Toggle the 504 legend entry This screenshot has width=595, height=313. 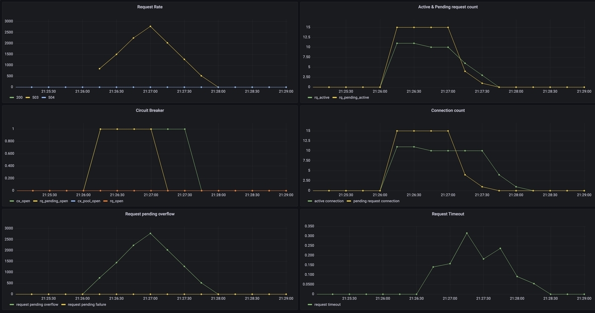51,98
